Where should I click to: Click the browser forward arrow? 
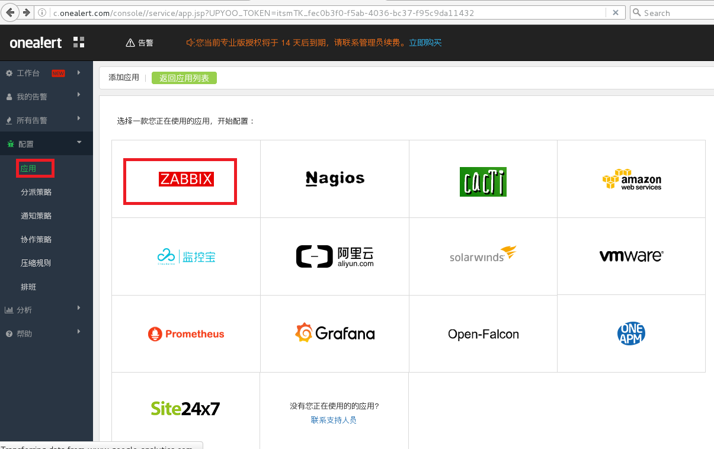(26, 12)
